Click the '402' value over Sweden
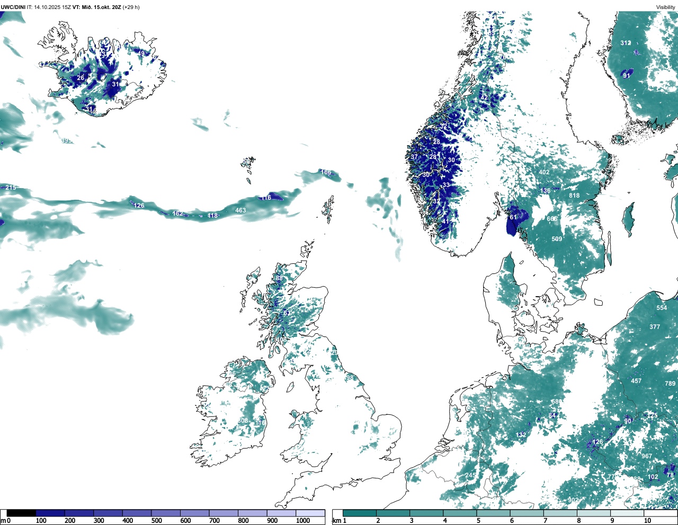 click(544, 172)
